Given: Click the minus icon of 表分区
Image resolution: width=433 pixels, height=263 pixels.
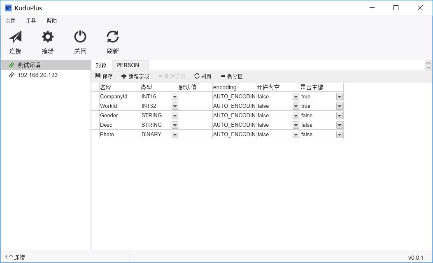Looking at the screenshot, I should (223, 76).
